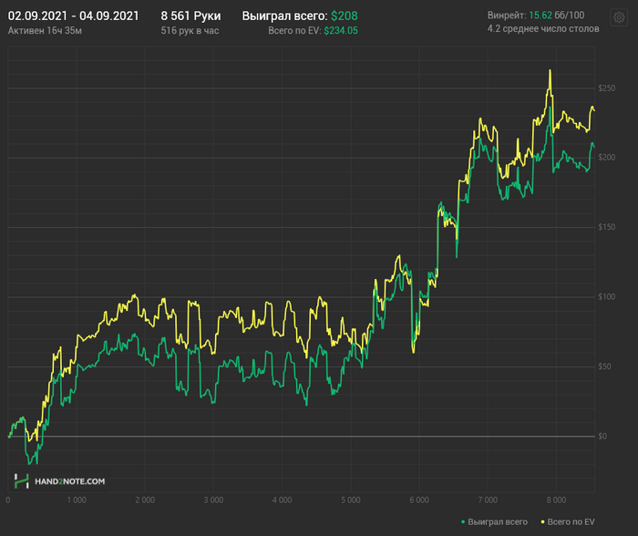This screenshot has height=536, width=638.
Task: Toggle the 'Всего по EV' legend series
Action: tap(571, 522)
